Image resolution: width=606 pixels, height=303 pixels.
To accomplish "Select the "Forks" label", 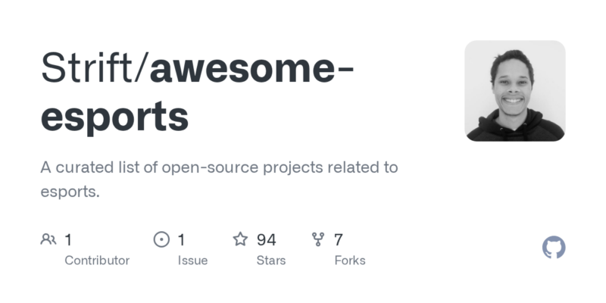I will [x=350, y=261].
